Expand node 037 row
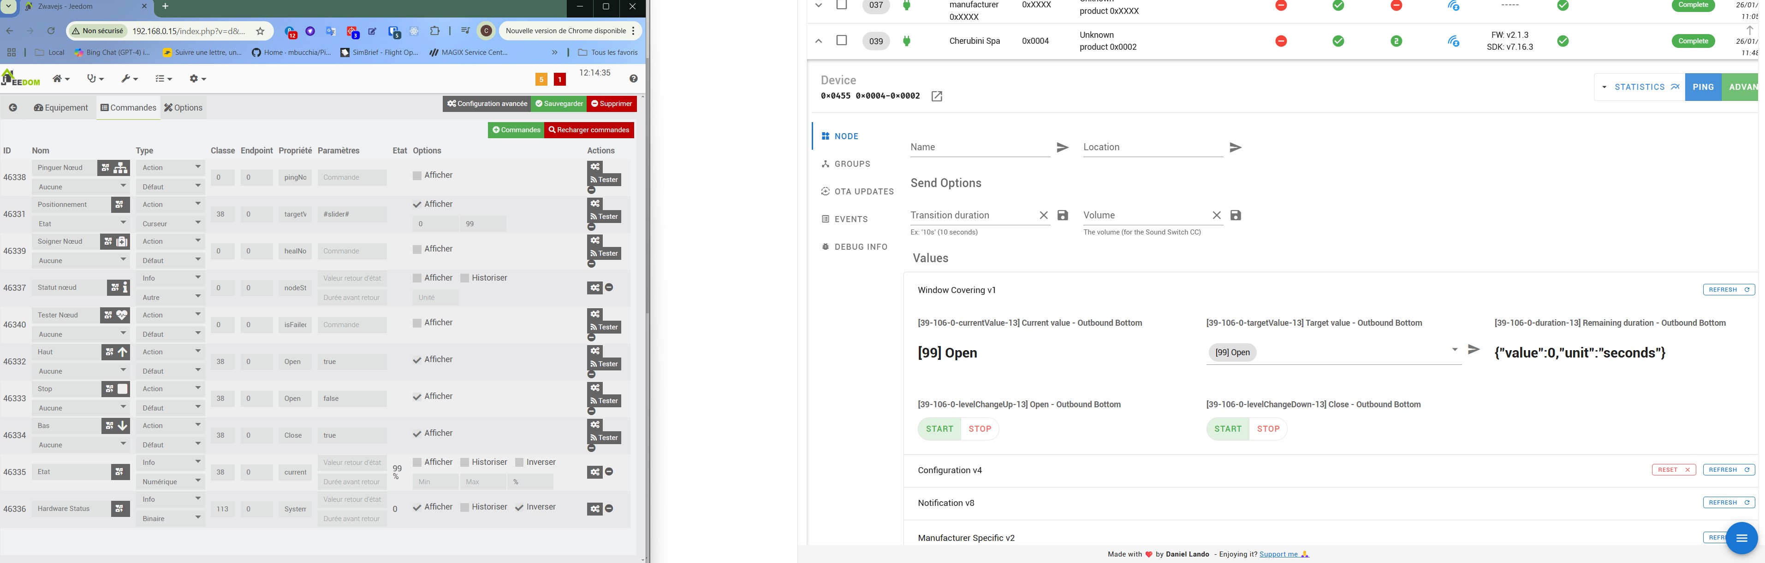The image size is (1765, 563). click(x=818, y=5)
